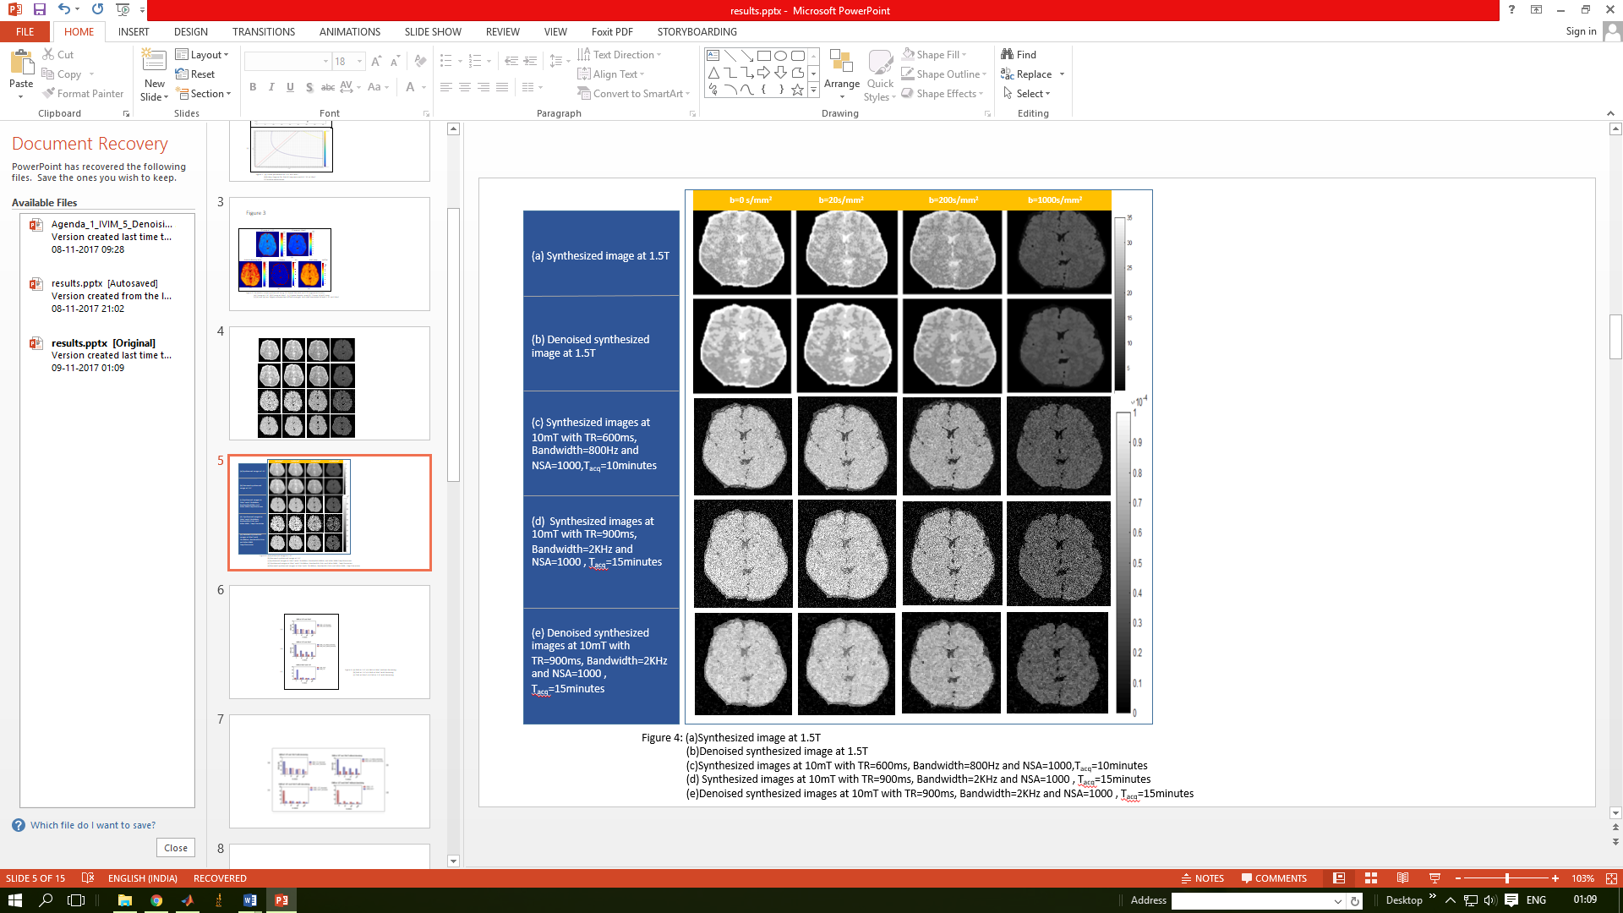Select slide 4 thumbnail
This screenshot has height=913, width=1623.
pyautogui.click(x=330, y=383)
